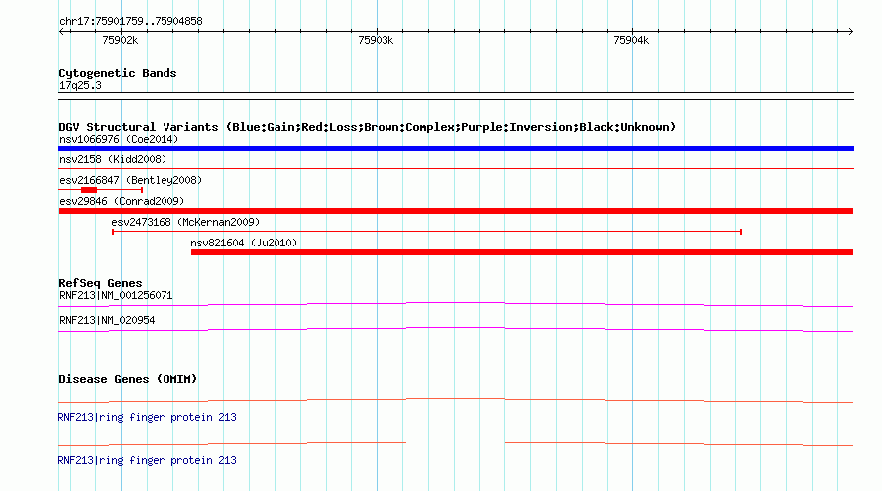Select the 17q25.3 cytogenetic band bar
This screenshot has width=882, height=491.
tap(456, 96)
